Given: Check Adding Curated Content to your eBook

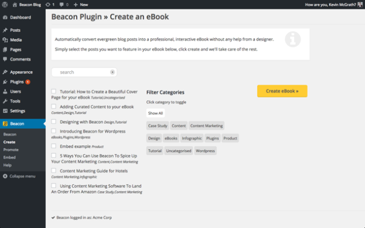Looking at the screenshot, I should click(54, 106).
